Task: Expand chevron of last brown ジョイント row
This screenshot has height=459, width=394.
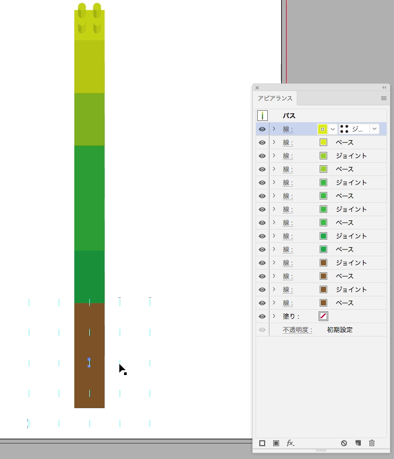Action: [x=274, y=289]
